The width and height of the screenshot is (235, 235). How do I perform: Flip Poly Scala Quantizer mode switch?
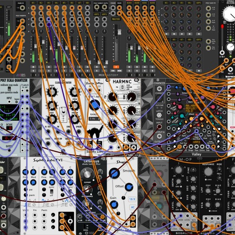point(9,89)
